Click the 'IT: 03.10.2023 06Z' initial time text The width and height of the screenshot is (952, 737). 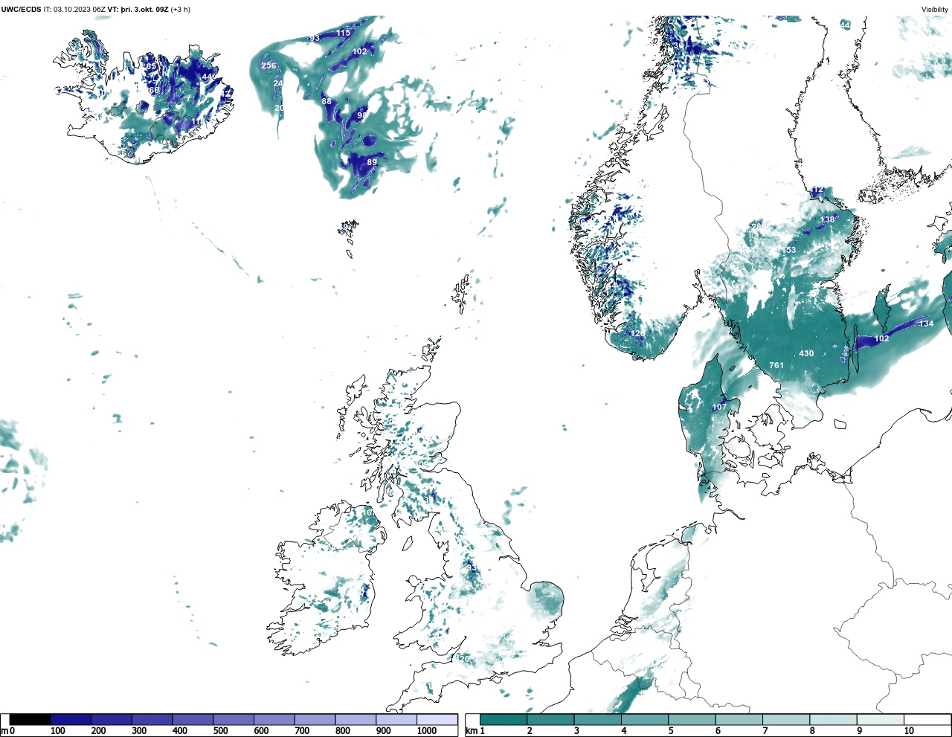point(74,10)
